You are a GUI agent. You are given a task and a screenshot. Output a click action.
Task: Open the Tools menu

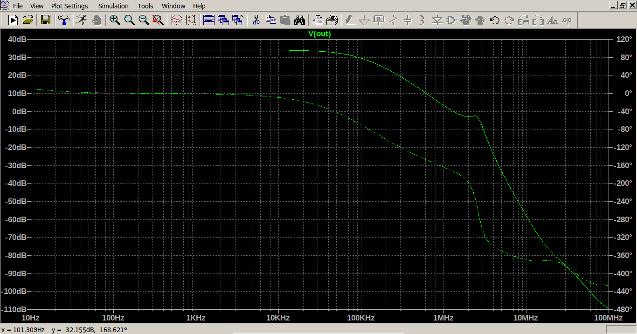click(x=145, y=6)
